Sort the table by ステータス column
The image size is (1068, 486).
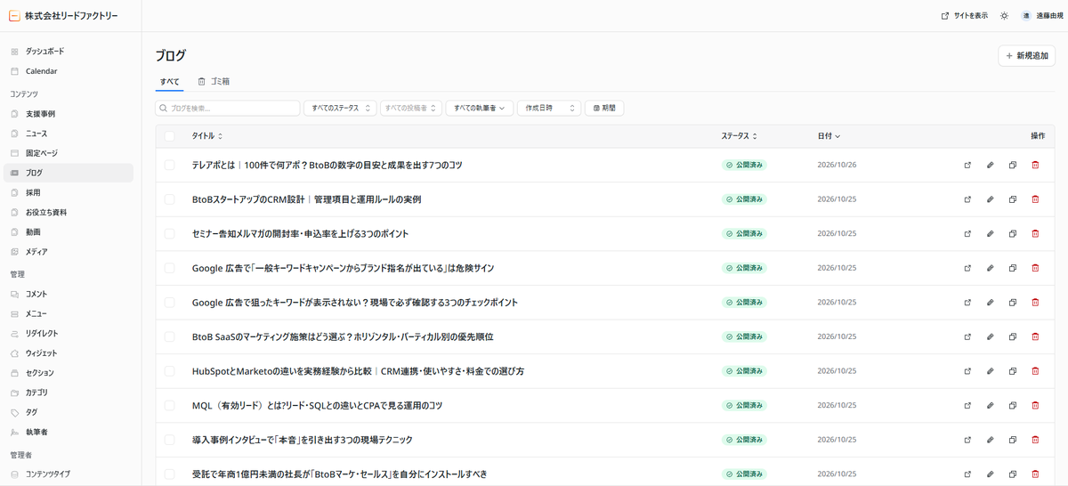pyautogui.click(x=740, y=136)
